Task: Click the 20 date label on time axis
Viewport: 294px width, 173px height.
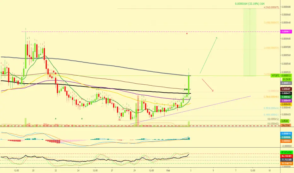Action: (33, 170)
